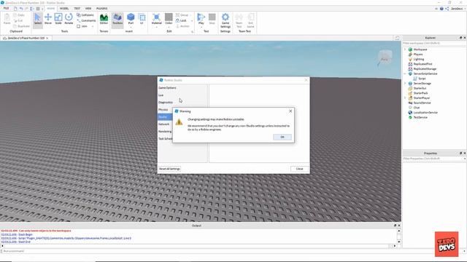The height and width of the screenshot is (262, 467).
Task: Click the Lock button in Edit
Action: 181,20
